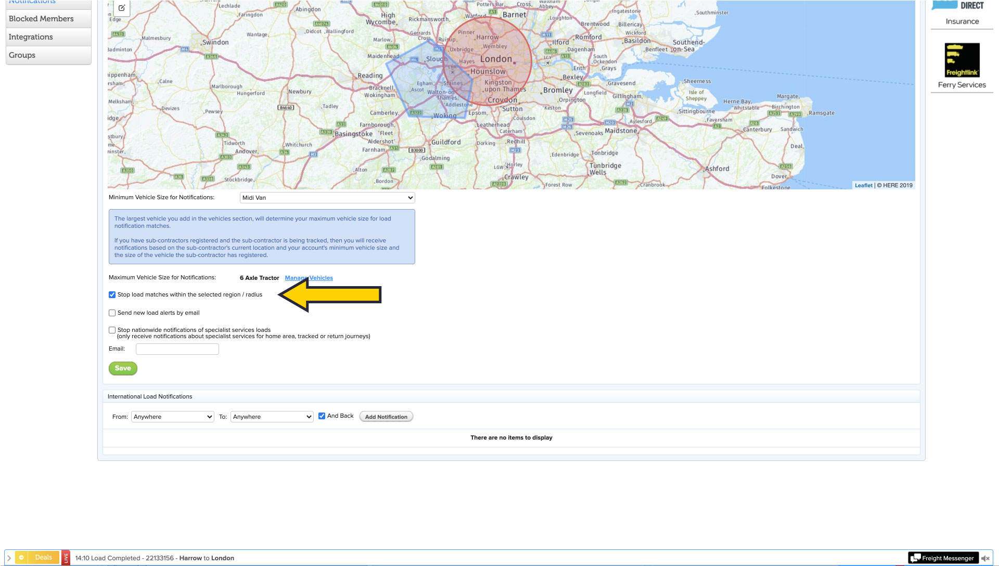Enable Send new load alerts by email
Screen dimensions: 999x566
tap(112, 313)
